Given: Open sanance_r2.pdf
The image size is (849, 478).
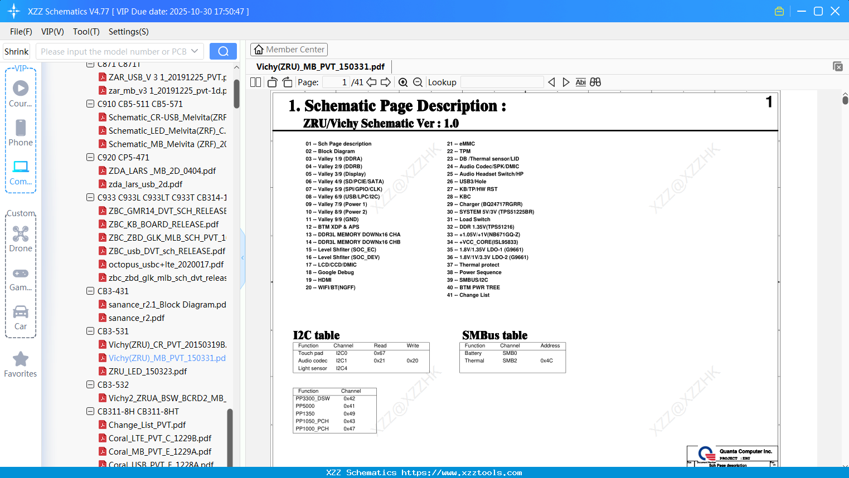Looking at the screenshot, I should tap(137, 318).
